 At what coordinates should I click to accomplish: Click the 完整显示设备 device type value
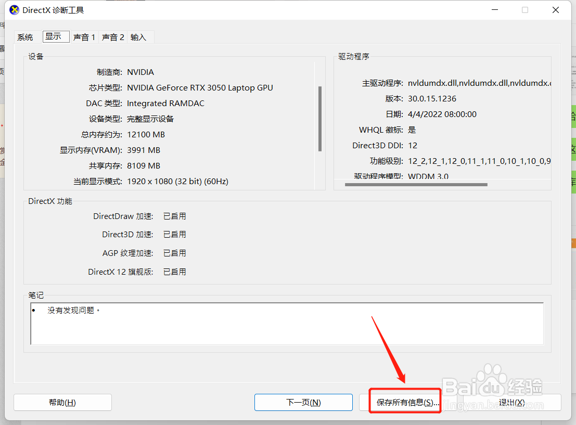pos(150,119)
